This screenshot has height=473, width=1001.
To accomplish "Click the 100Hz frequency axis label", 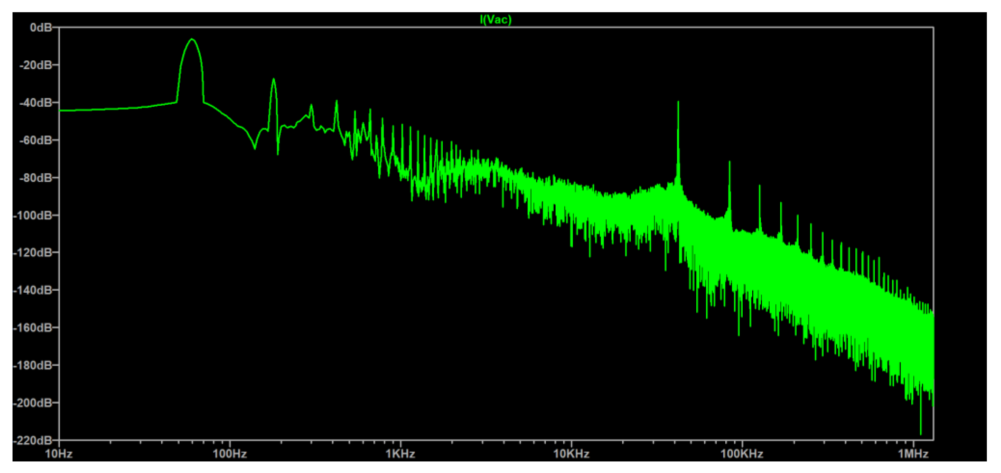I will [230, 454].
